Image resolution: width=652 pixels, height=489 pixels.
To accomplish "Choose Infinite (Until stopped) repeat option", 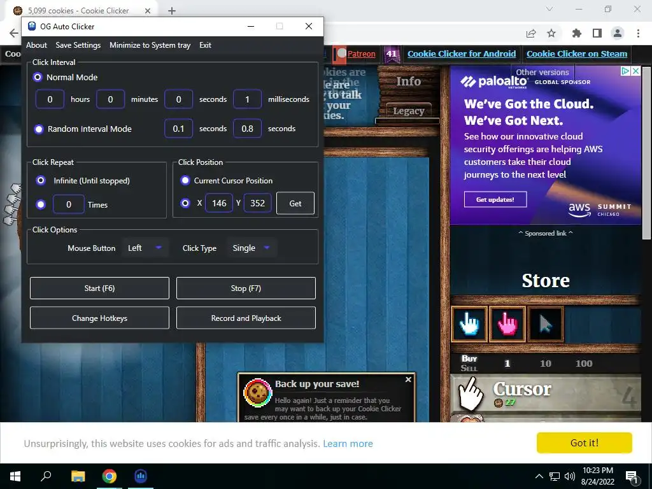I will 41,180.
